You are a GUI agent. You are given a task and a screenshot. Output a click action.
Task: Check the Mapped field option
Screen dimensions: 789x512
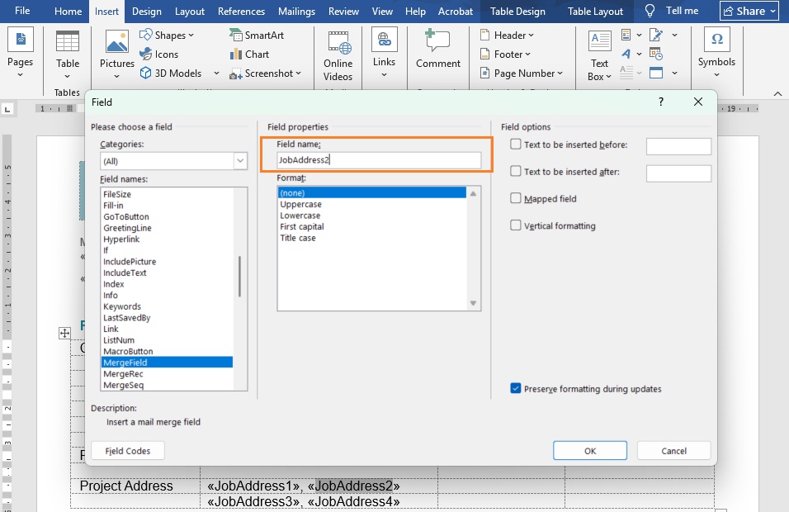pyautogui.click(x=516, y=198)
